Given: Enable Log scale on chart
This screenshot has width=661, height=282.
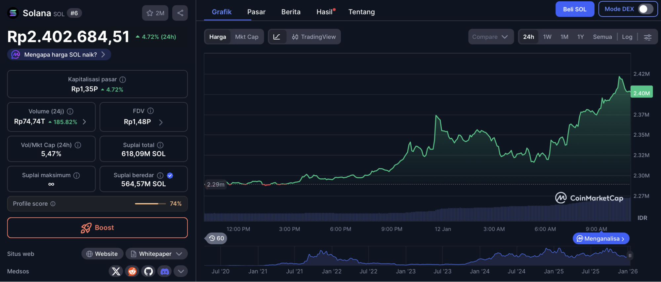Looking at the screenshot, I should [627, 37].
